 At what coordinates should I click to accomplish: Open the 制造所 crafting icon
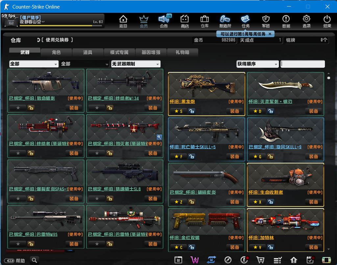coord(225,21)
